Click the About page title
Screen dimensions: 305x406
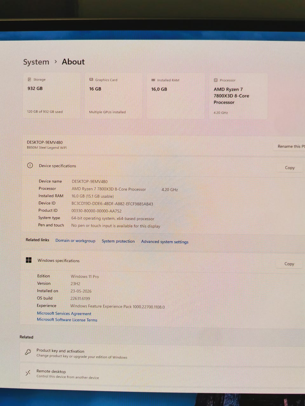click(x=73, y=62)
